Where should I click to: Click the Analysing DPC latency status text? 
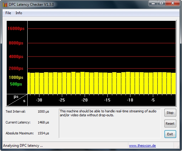(x=23, y=146)
